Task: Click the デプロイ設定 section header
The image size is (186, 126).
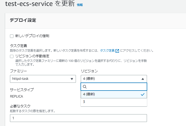Action: pyautogui.click(x=23, y=20)
